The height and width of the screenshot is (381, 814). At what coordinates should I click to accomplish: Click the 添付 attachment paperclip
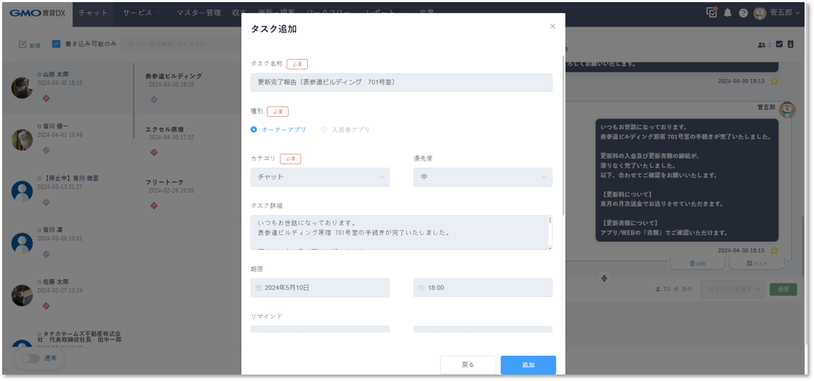tap(683, 289)
